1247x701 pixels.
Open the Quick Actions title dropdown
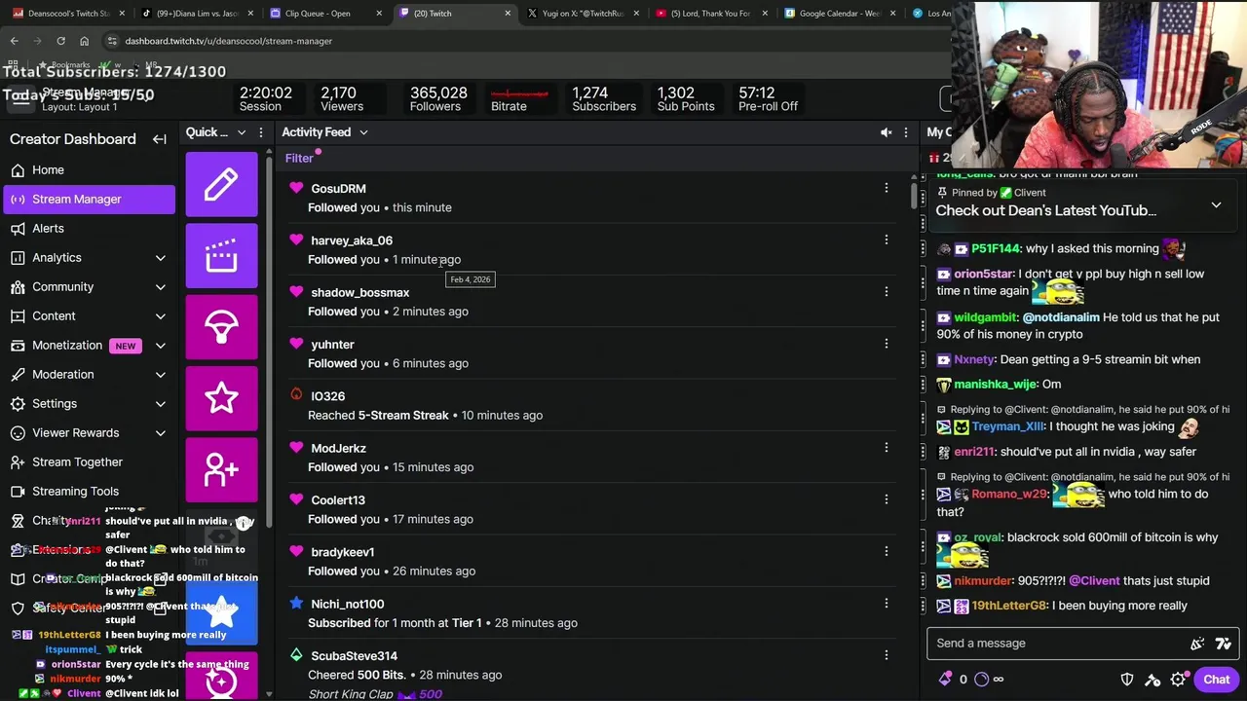[x=240, y=132]
